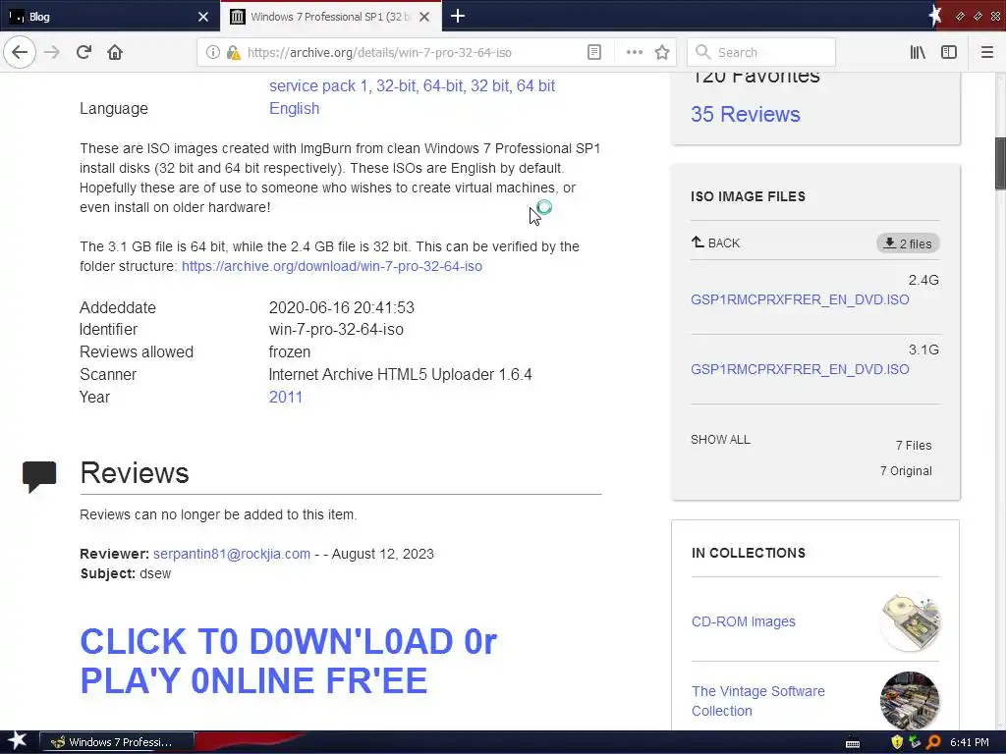Screen dimensions: 1006x754
Task: Download all with the 2 files button
Action: (x=908, y=243)
